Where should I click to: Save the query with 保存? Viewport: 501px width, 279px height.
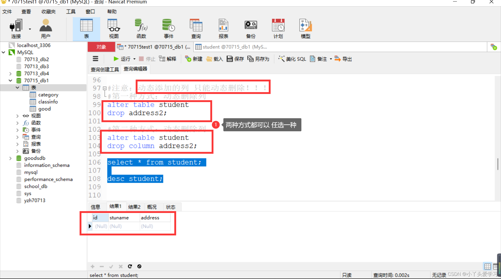235,59
